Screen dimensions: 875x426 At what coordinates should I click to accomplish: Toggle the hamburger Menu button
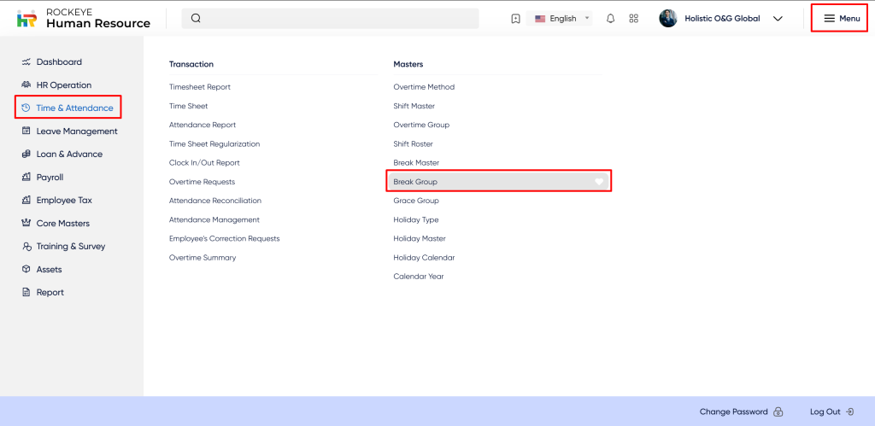(842, 18)
